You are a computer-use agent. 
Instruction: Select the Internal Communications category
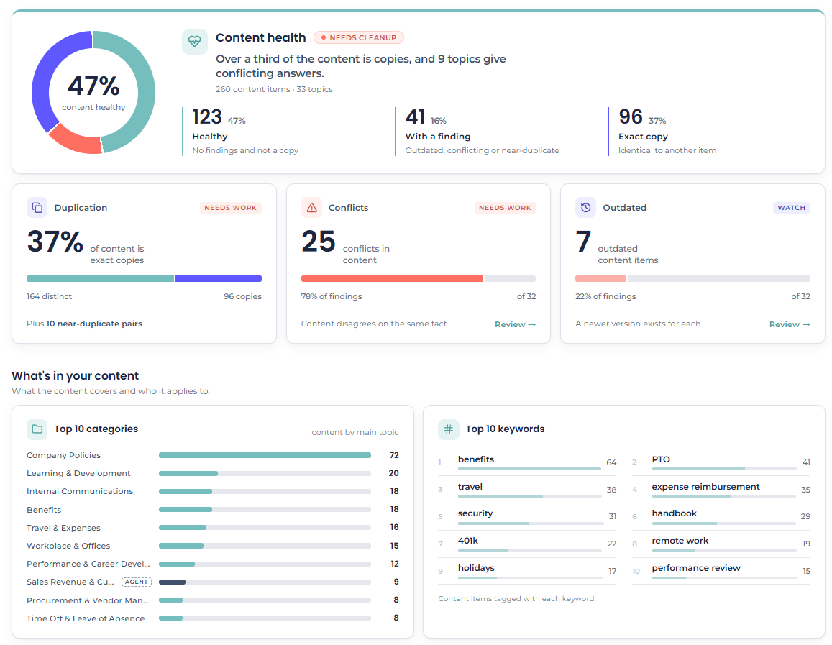click(213, 491)
